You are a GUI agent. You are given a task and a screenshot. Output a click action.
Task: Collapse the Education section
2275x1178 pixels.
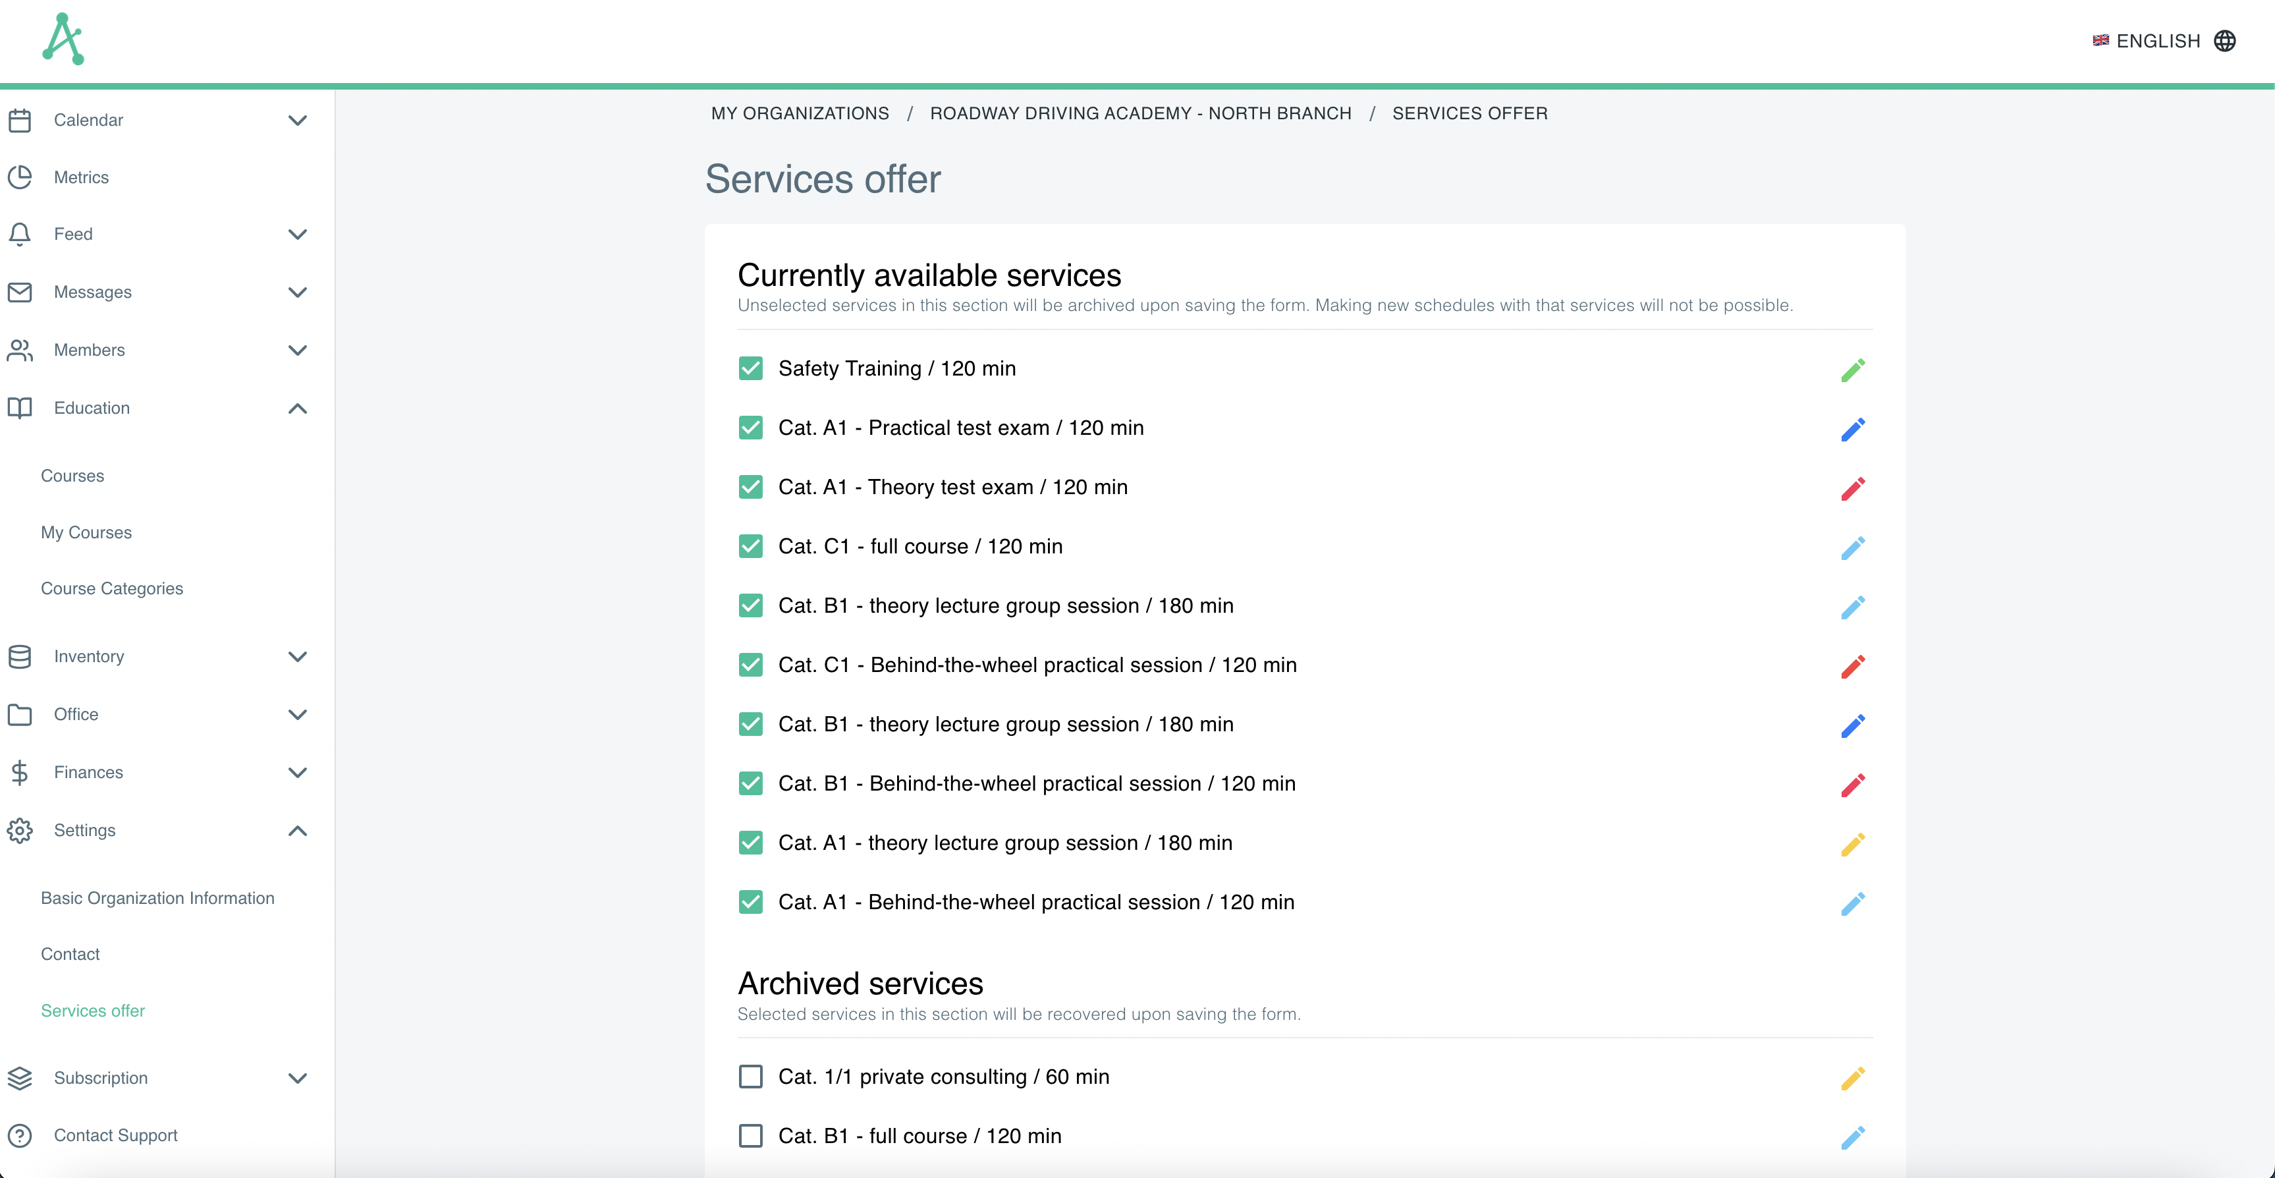click(298, 408)
